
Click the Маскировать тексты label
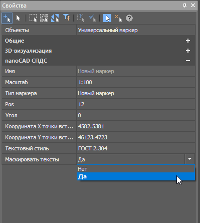32,159
